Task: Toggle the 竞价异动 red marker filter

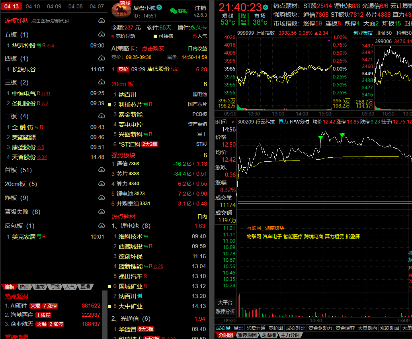Action: tap(124, 36)
